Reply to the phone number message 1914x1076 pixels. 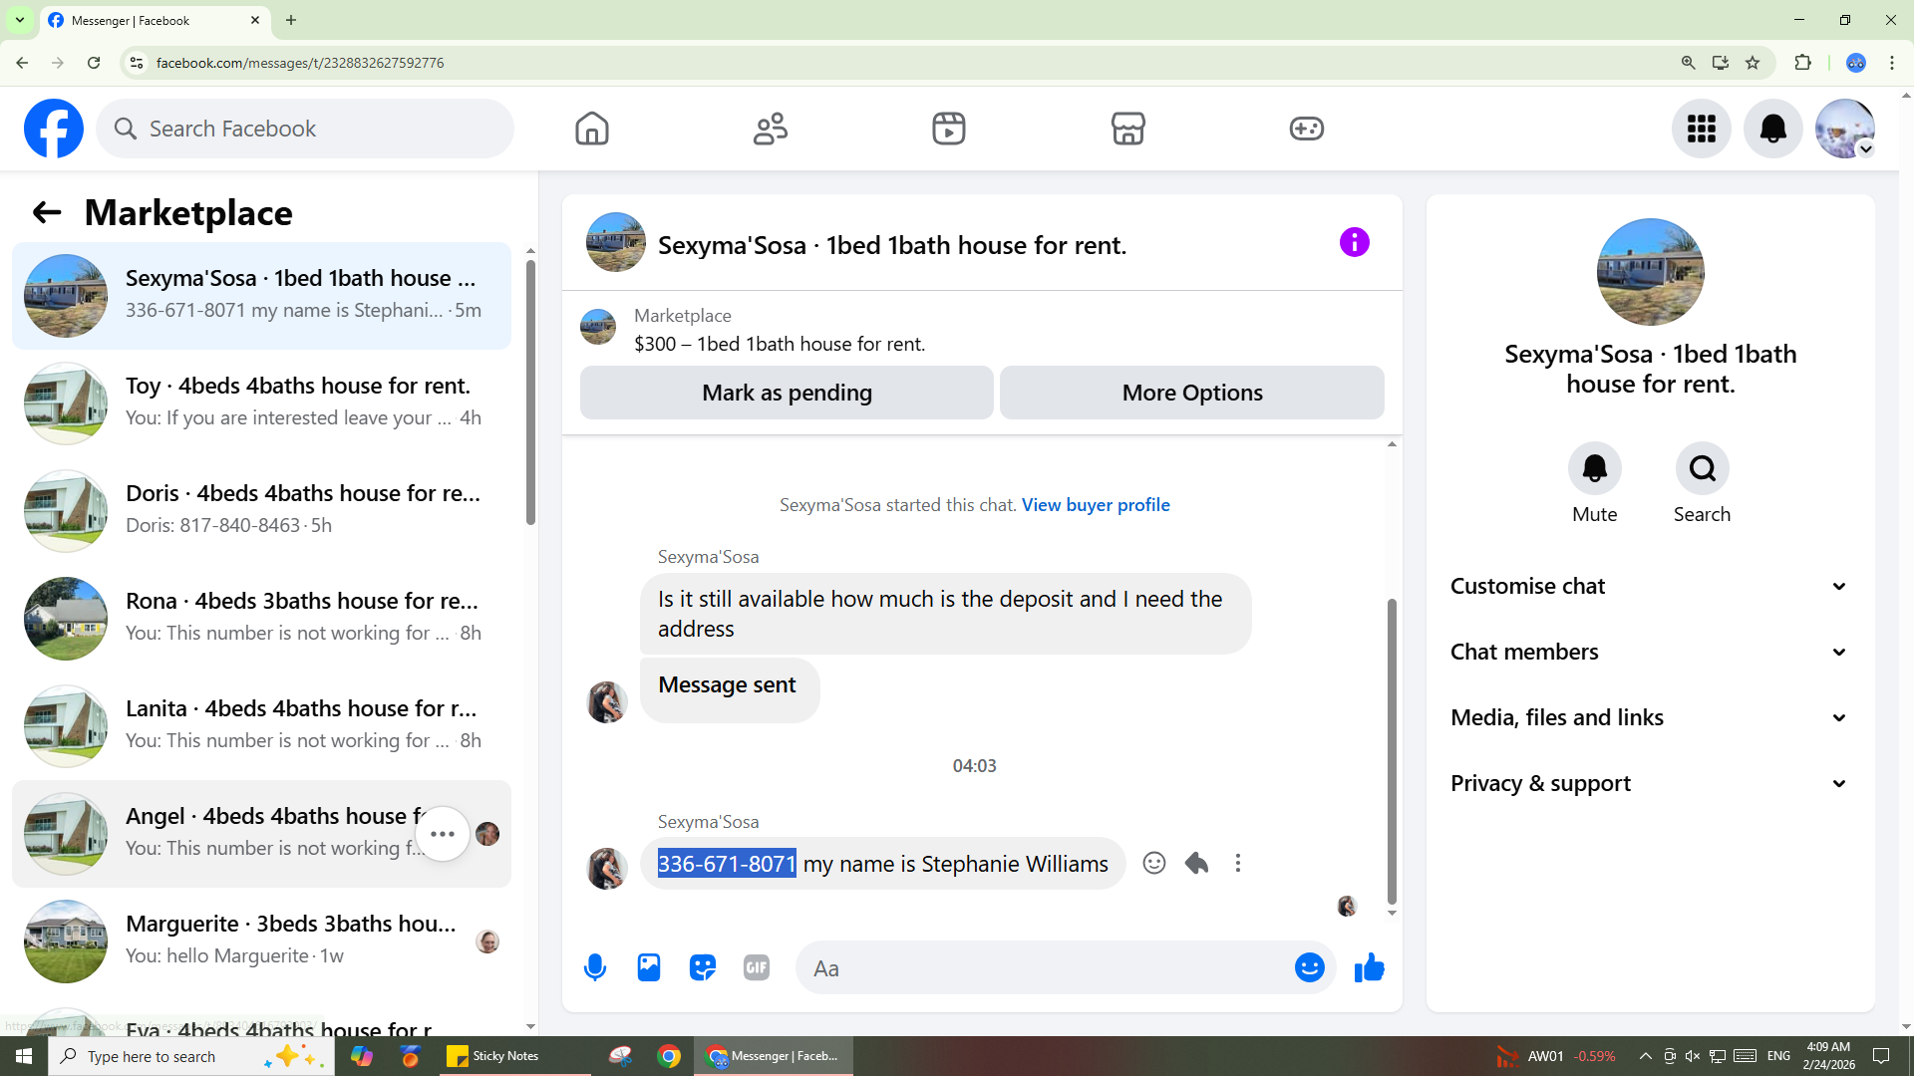[x=1196, y=863]
